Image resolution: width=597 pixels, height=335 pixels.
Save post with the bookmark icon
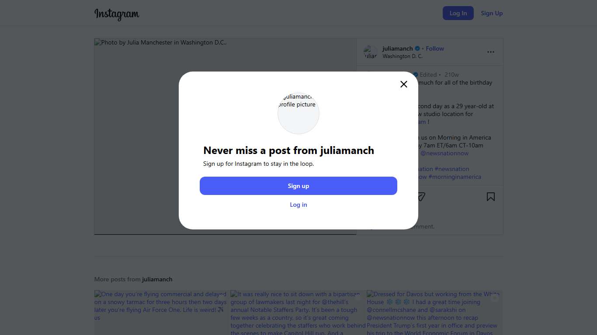[x=491, y=197]
